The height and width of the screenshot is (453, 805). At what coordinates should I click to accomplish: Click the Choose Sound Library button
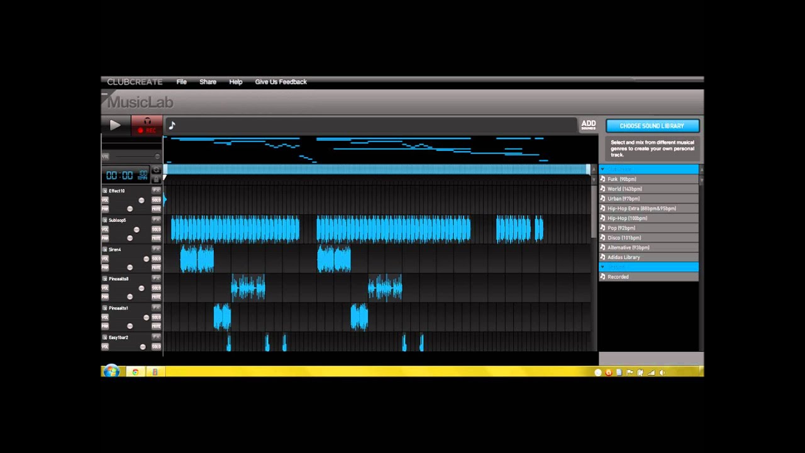tap(652, 126)
